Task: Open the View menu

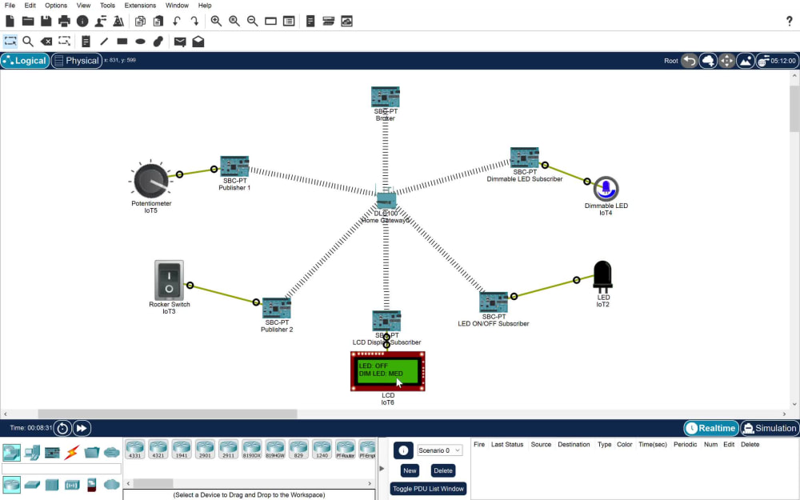Action: (83, 5)
